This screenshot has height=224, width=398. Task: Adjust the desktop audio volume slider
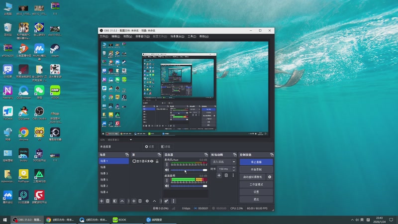click(x=189, y=186)
